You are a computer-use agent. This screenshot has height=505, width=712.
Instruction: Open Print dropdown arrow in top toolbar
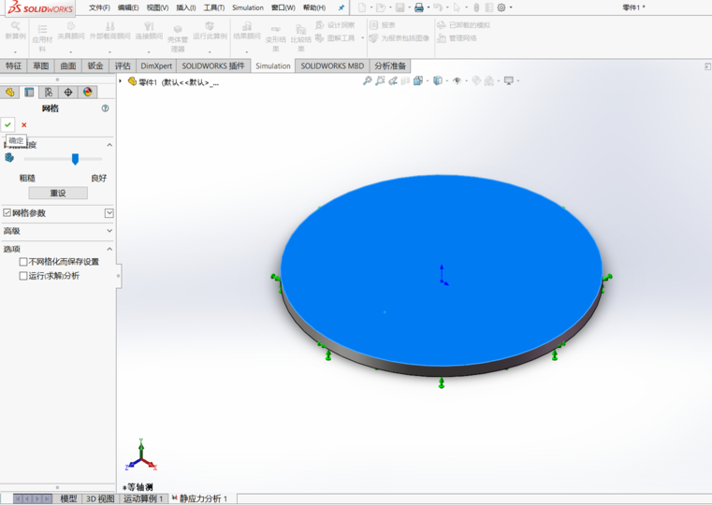[429, 7]
